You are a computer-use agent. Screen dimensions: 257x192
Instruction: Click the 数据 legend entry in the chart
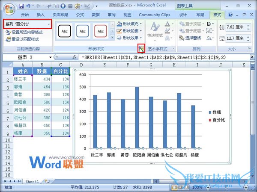(x=215, y=112)
